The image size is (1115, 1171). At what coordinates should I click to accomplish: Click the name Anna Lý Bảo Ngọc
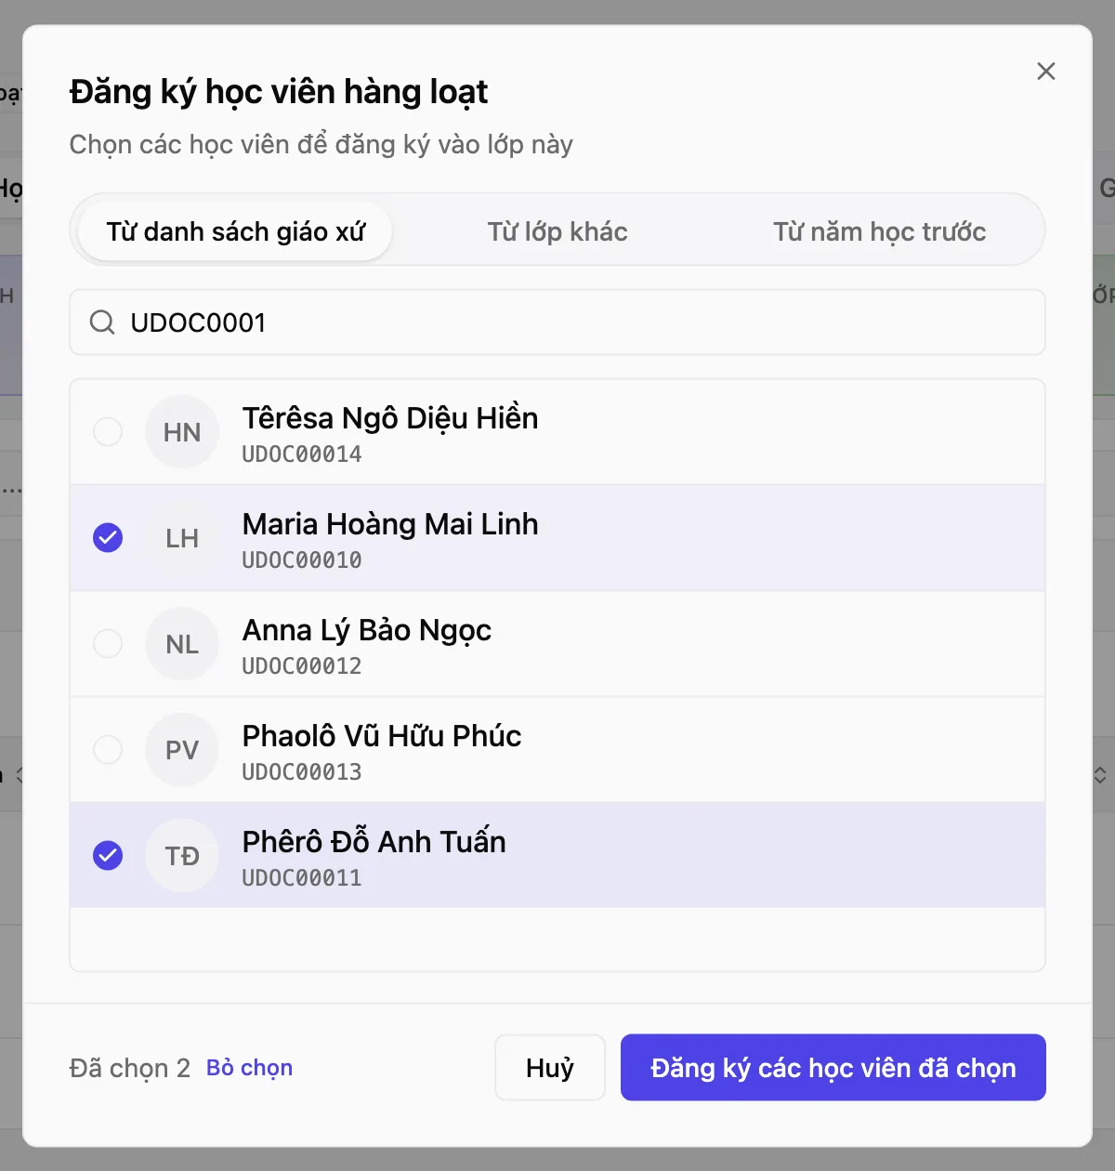tap(366, 630)
